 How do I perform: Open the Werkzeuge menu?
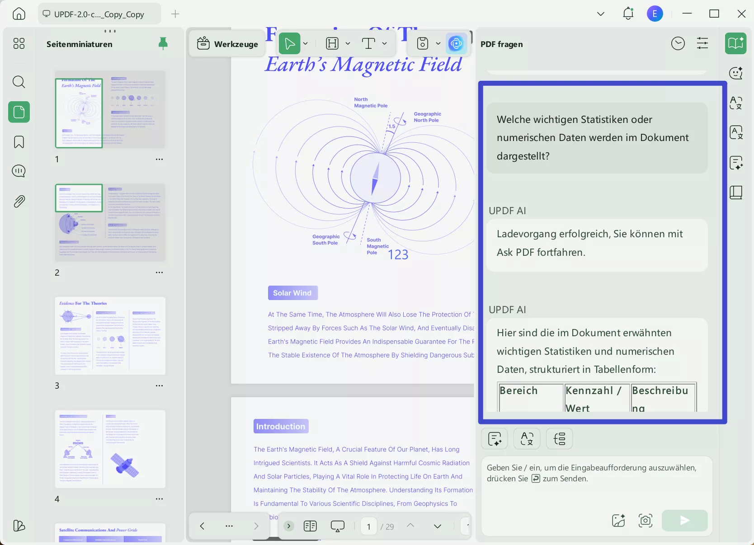coord(227,44)
